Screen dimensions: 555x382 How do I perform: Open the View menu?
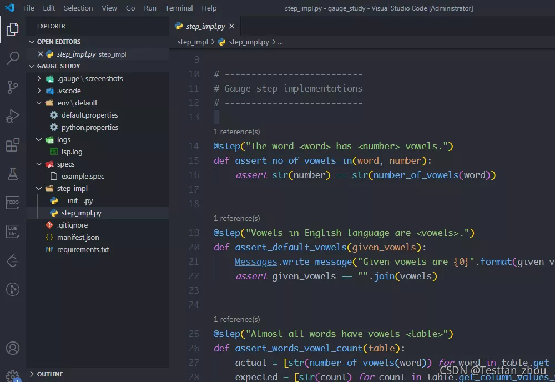click(x=109, y=8)
